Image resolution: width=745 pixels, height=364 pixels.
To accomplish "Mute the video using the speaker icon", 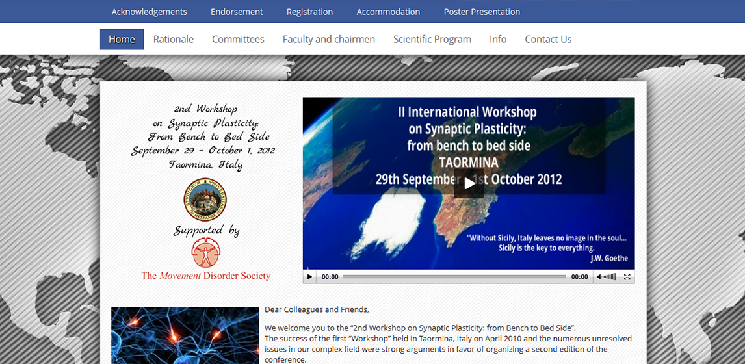I will 599,277.
